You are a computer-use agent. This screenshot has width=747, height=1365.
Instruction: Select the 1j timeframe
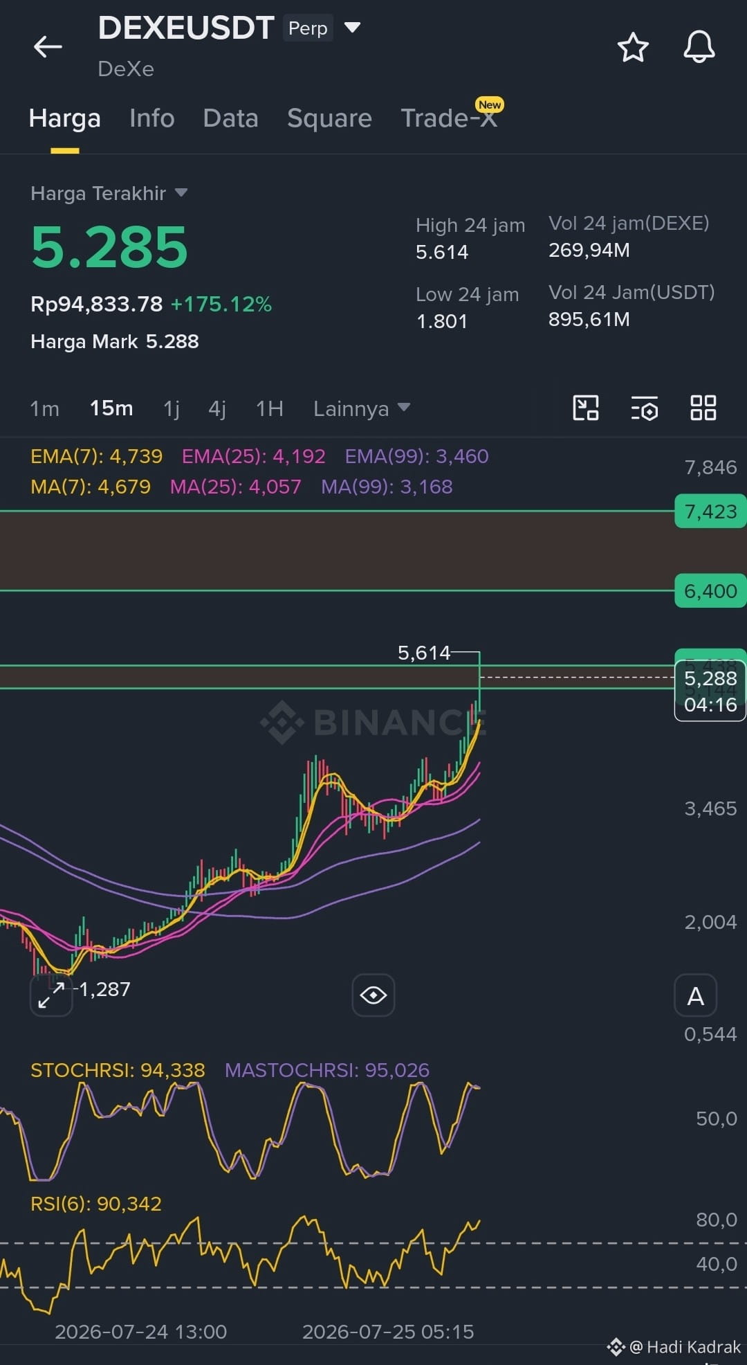pos(172,408)
